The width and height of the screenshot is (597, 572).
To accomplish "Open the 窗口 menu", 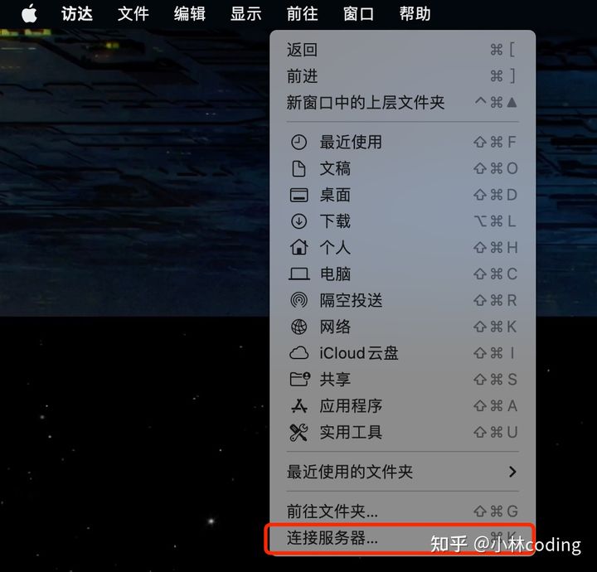I will [x=359, y=14].
